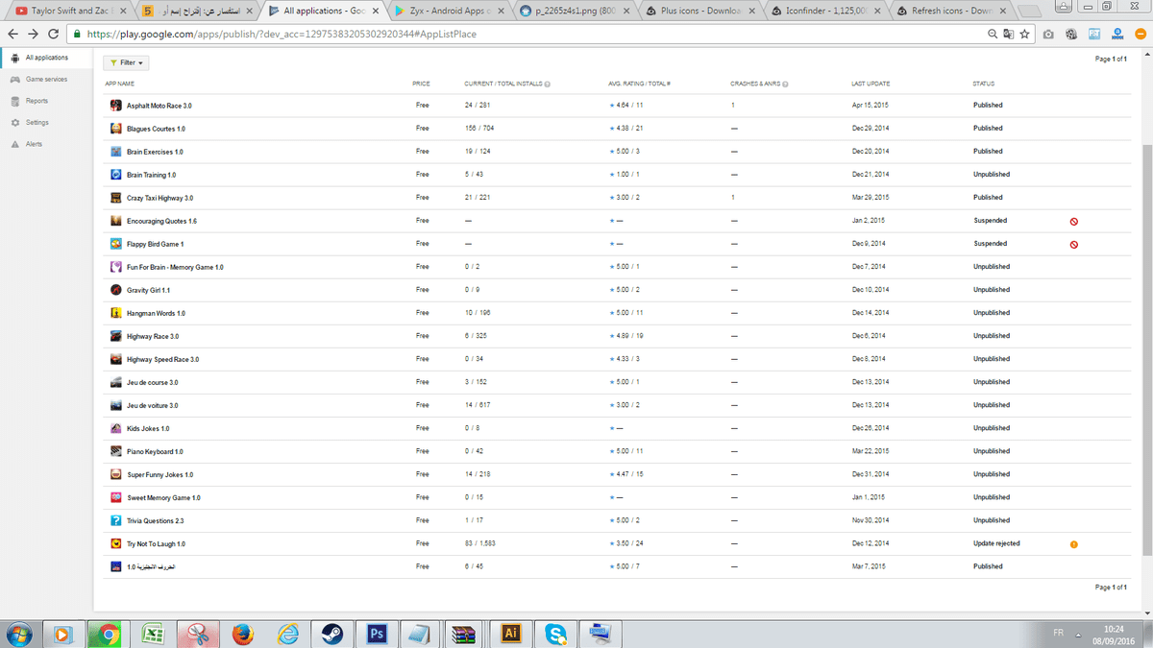The height and width of the screenshot is (648, 1153).
Task: Go back with the browser back arrow
Action: point(12,34)
